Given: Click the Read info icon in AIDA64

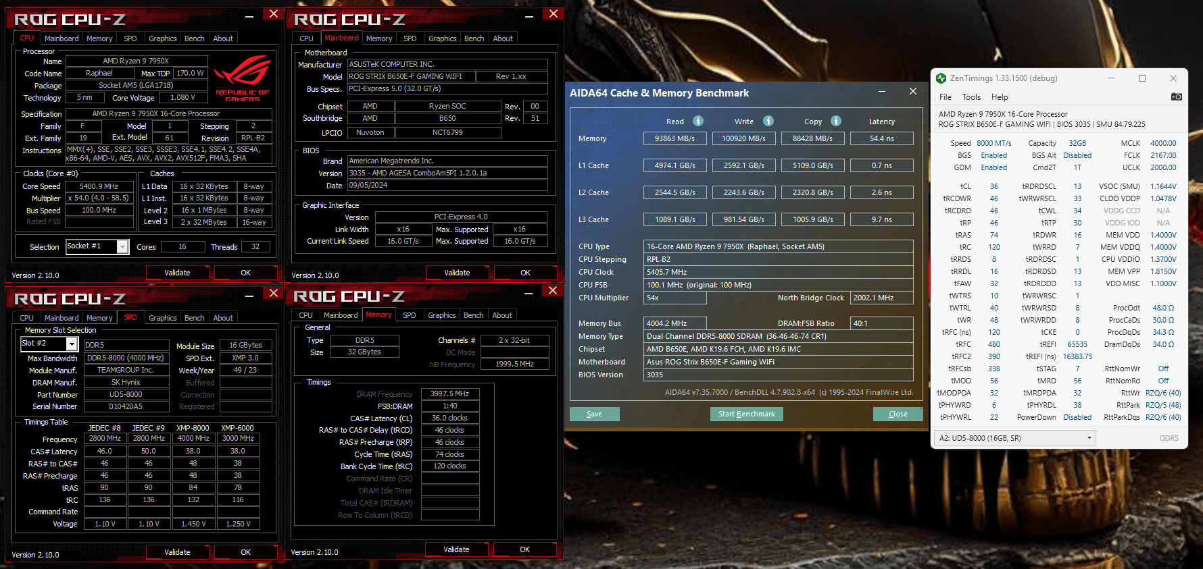Looking at the screenshot, I should click(698, 121).
